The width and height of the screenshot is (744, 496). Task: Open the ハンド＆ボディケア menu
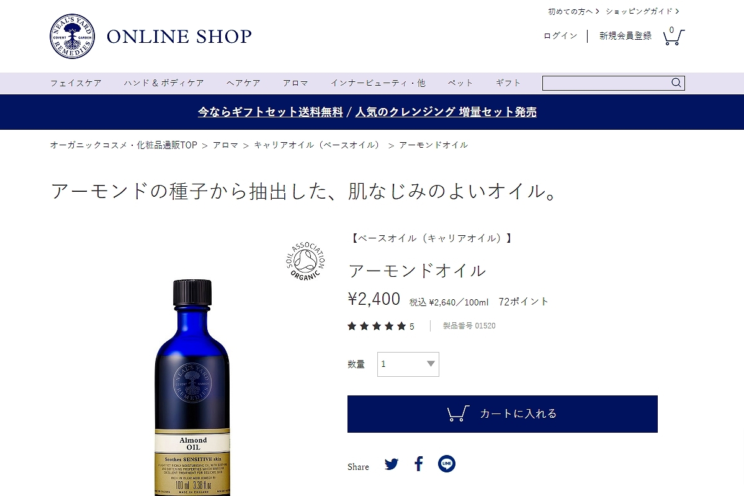[164, 83]
